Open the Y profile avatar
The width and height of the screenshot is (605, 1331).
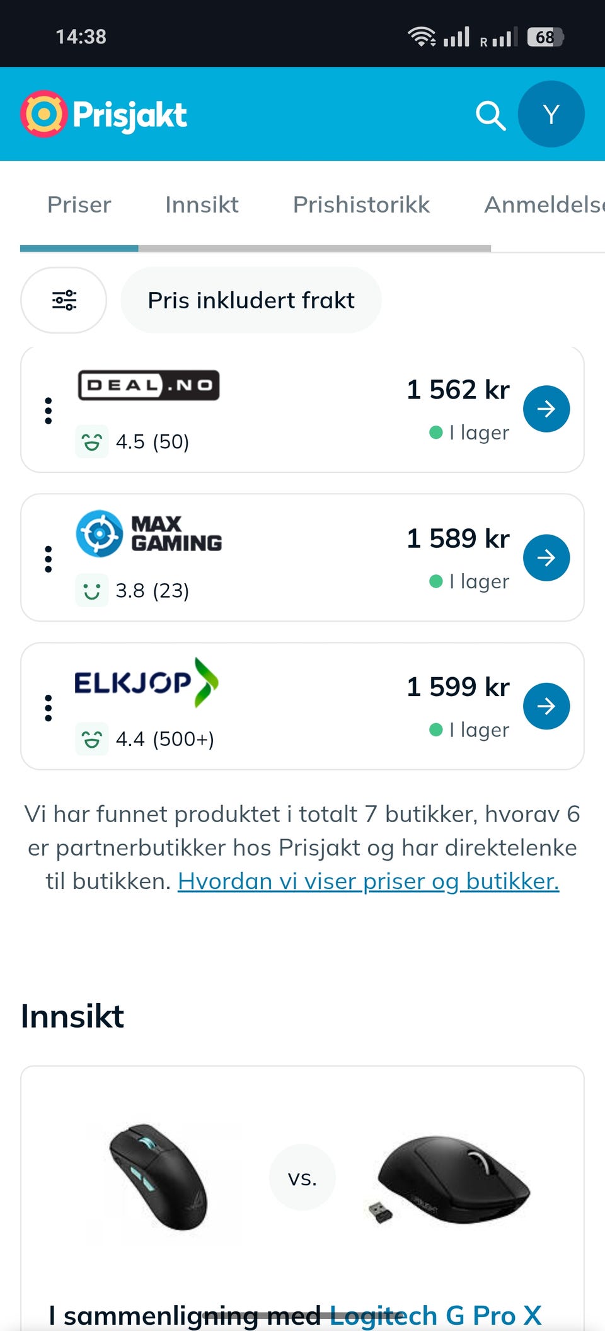click(x=551, y=114)
